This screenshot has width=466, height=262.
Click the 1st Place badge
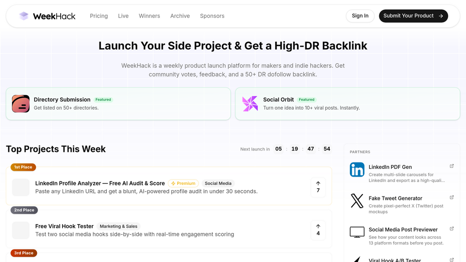coord(23,167)
